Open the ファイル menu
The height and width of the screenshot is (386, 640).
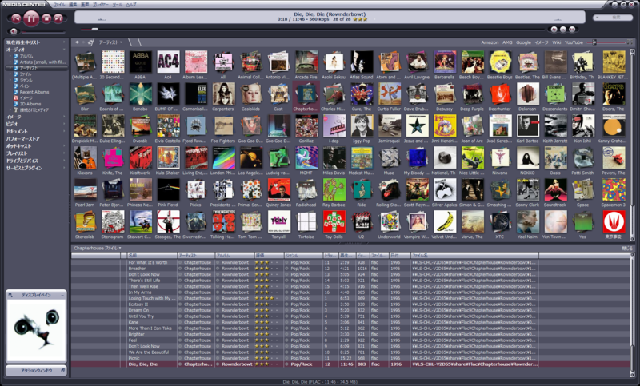point(59,5)
